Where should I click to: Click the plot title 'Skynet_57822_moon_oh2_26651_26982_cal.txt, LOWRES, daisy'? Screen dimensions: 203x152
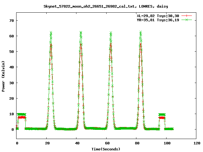106,6
